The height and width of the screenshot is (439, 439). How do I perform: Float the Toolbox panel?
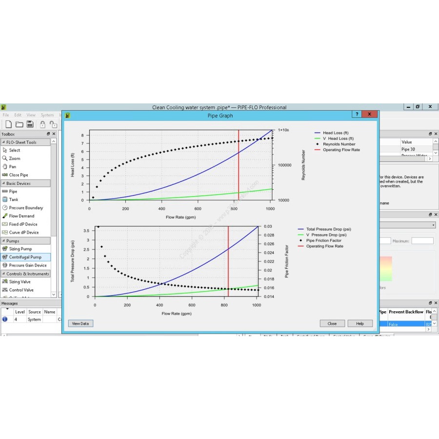click(x=48, y=134)
